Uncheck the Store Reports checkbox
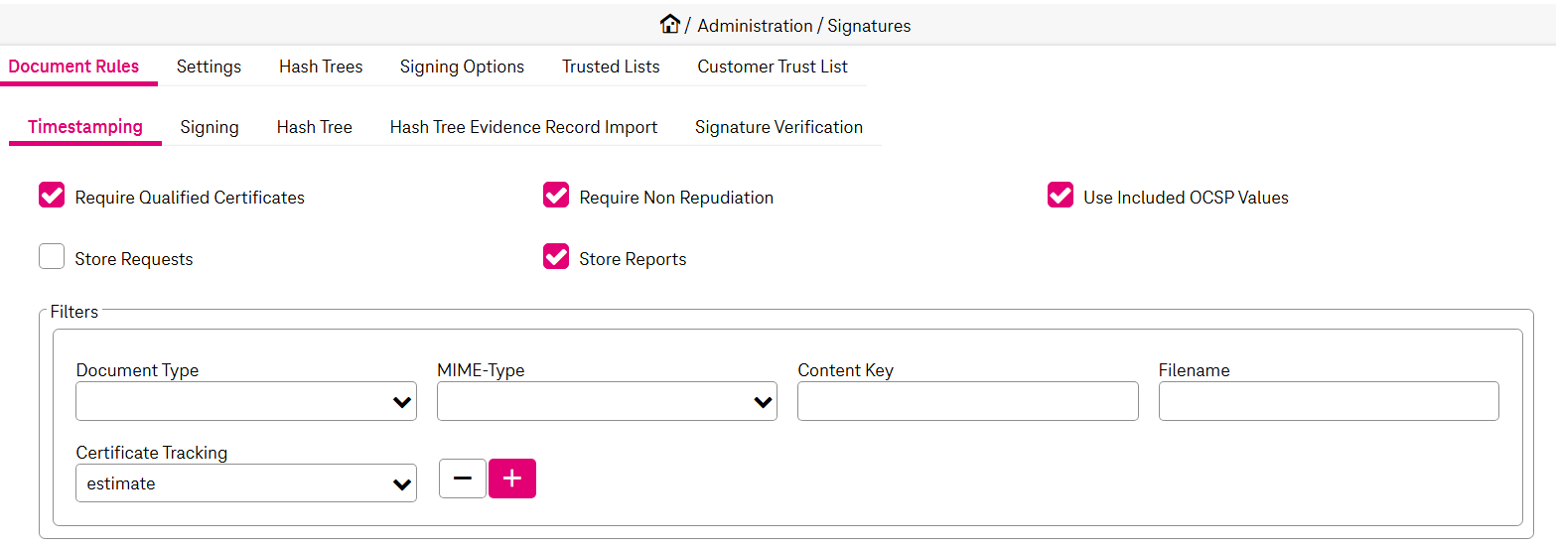 556,257
